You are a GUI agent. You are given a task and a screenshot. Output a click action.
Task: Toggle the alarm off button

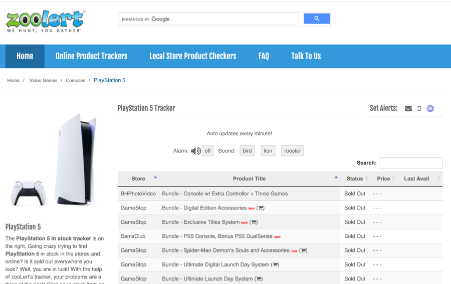click(x=207, y=151)
